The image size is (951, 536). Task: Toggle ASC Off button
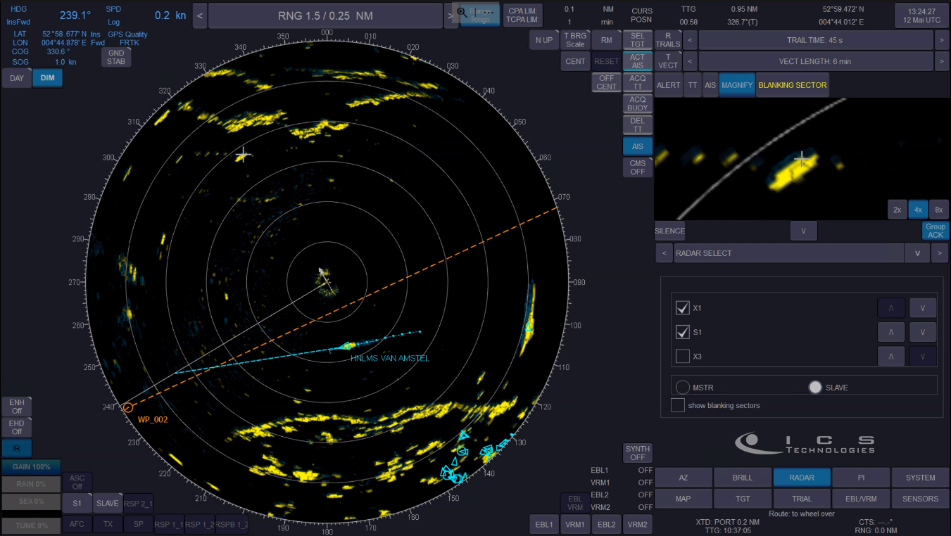tap(77, 482)
